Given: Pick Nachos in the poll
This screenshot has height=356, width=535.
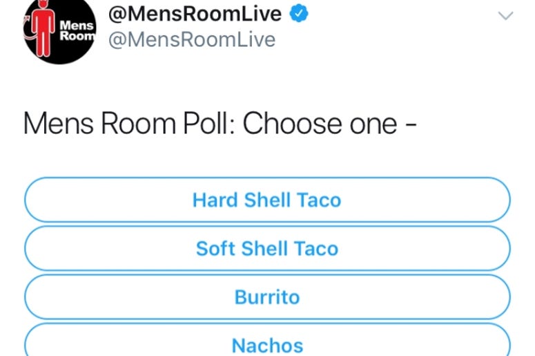Looking at the screenshot, I should [x=267, y=340].
